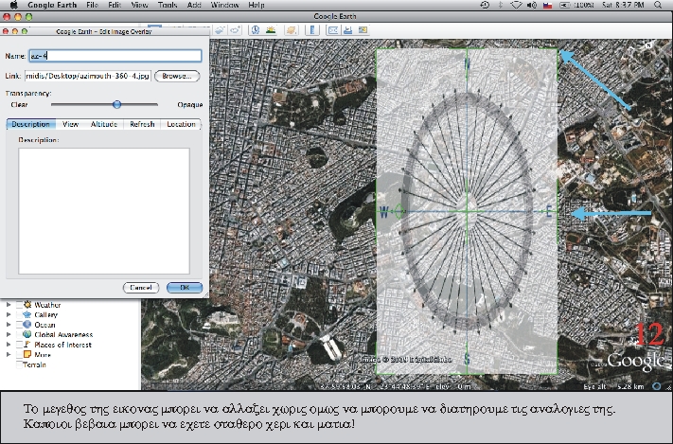
Task: Click the Transparency slider knob
Action: pos(116,104)
